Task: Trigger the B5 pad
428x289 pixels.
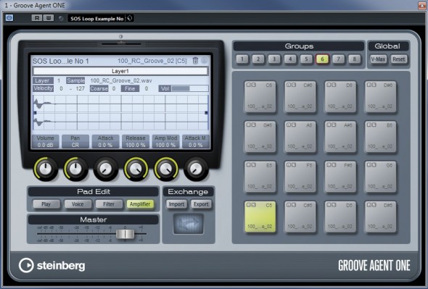Action: tap(381, 137)
